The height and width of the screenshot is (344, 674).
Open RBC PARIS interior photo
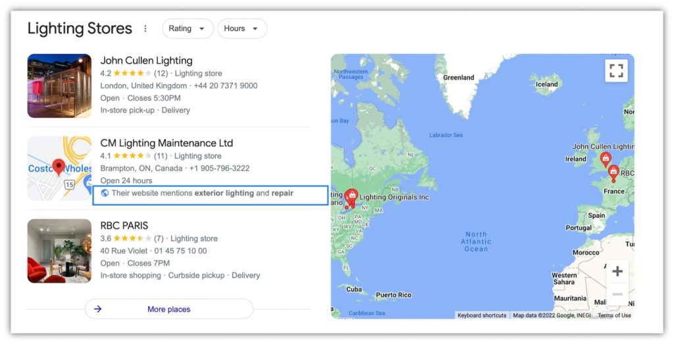pyautogui.click(x=59, y=251)
